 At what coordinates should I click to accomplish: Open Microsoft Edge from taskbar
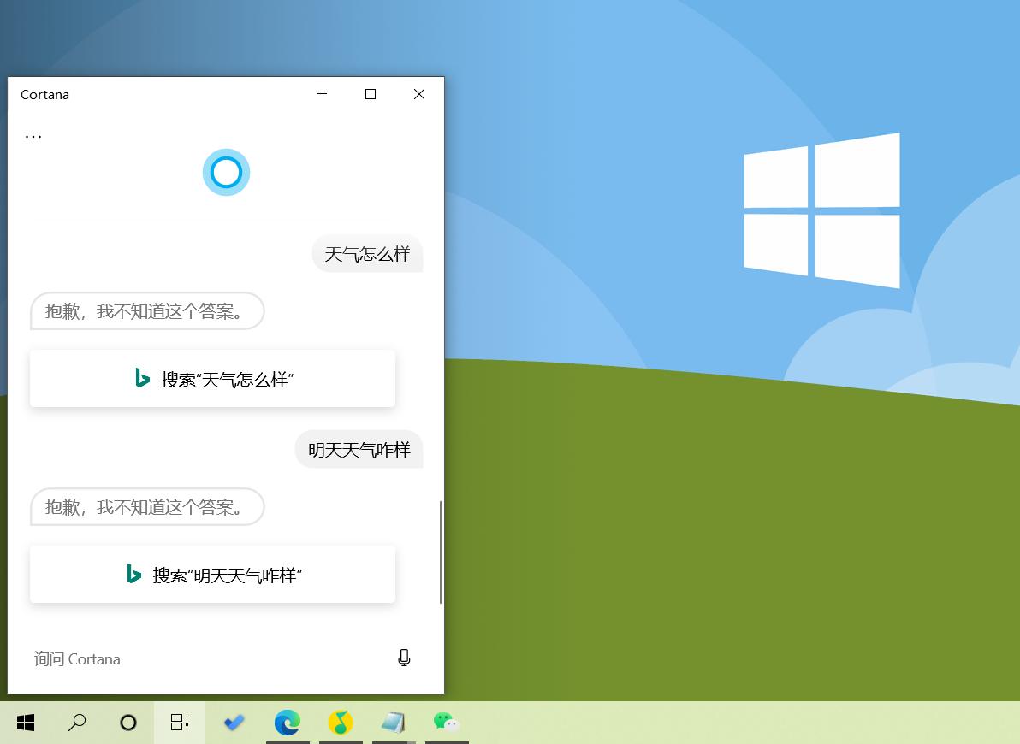pos(288,723)
